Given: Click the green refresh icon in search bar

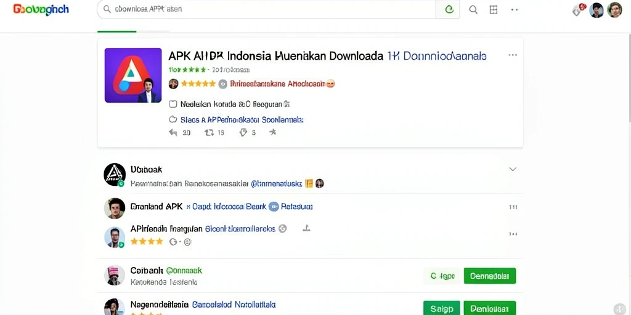Looking at the screenshot, I should coord(449,9).
